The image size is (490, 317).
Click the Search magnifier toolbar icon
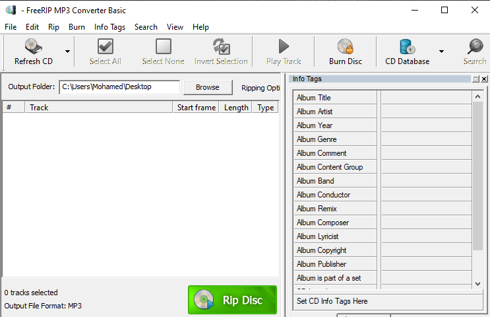[475, 46]
